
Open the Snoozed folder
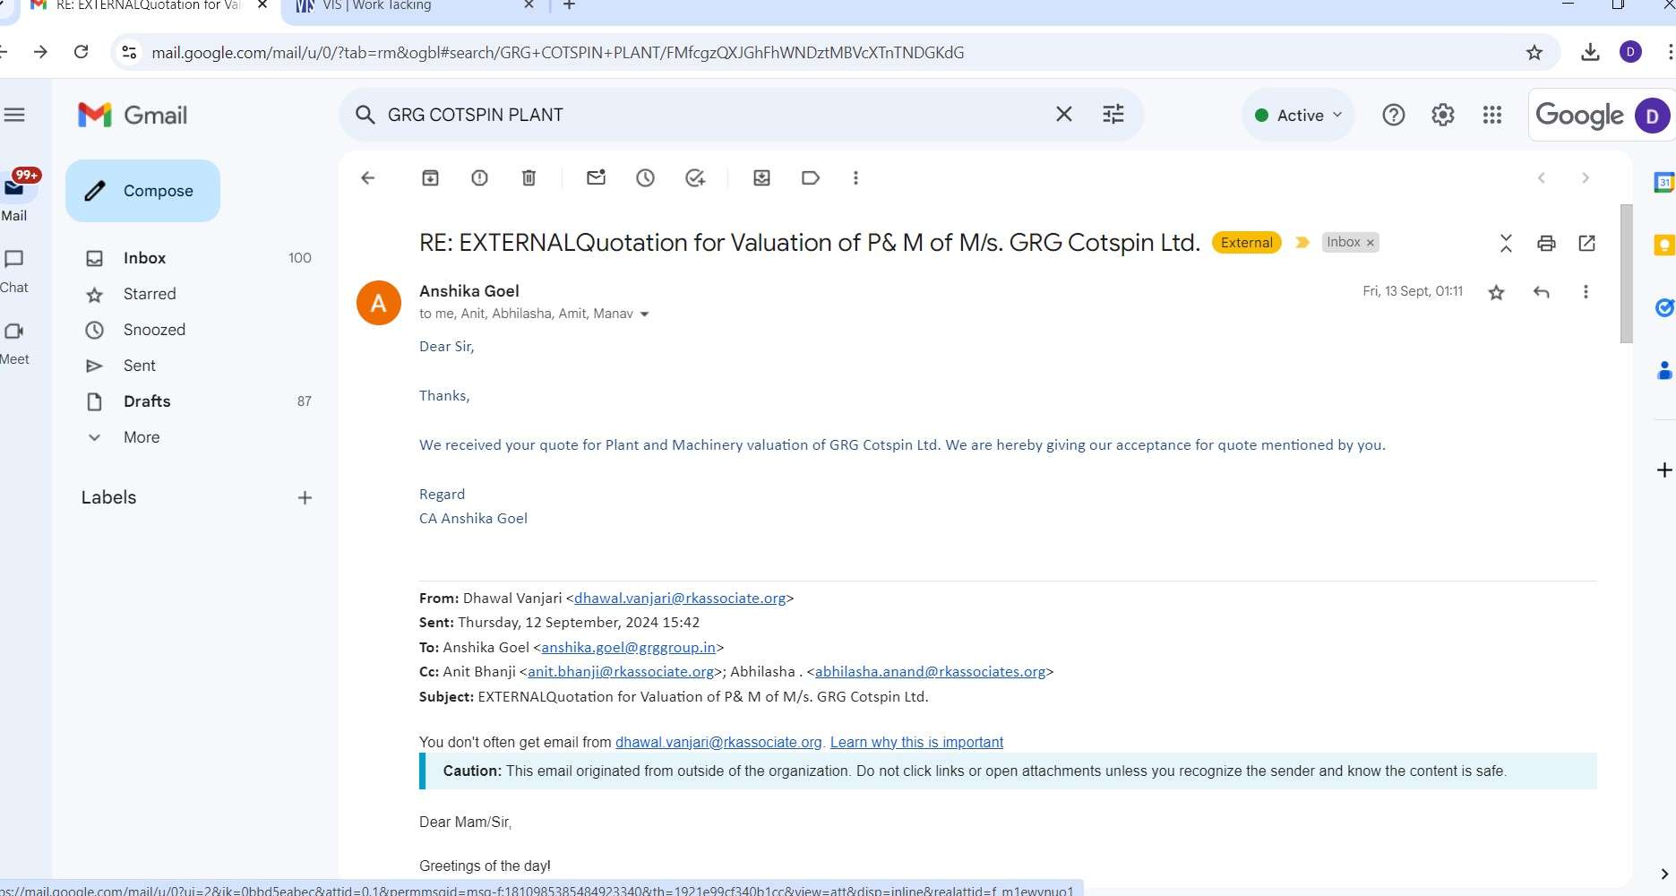pos(154,330)
